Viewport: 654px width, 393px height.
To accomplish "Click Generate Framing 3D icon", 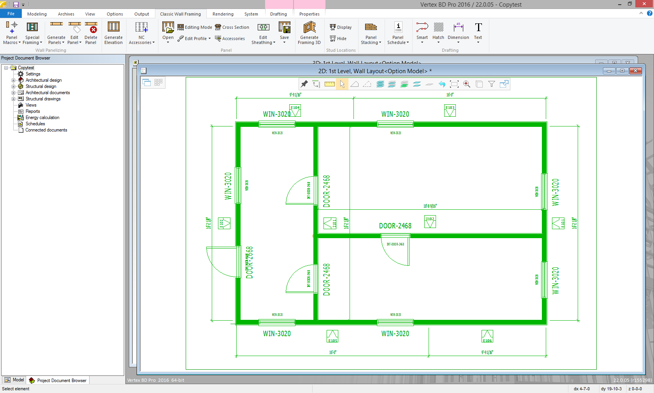I will [x=309, y=33].
